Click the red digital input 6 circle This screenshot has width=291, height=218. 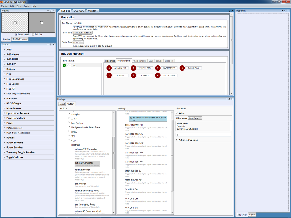158,76
